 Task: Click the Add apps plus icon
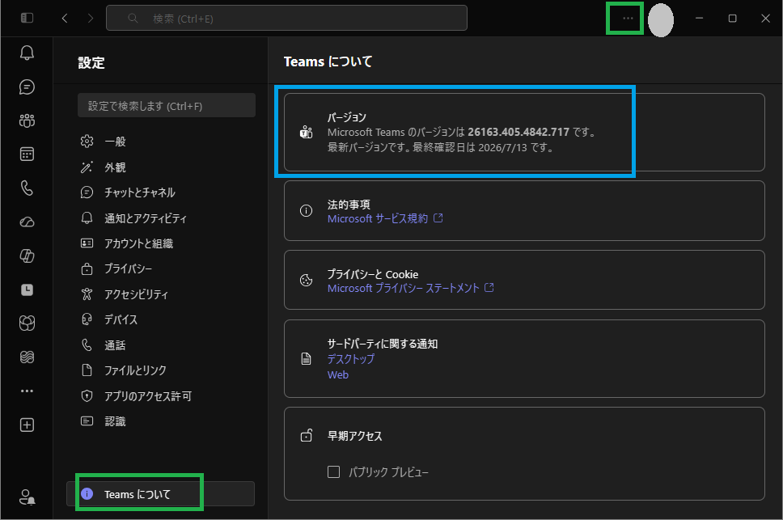click(x=27, y=425)
